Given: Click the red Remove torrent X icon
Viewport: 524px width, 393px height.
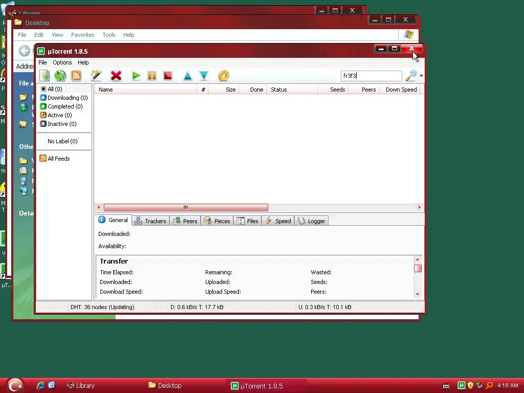Looking at the screenshot, I should point(116,76).
